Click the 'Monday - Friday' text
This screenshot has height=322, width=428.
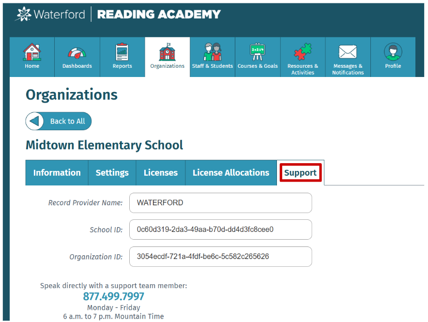pyautogui.click(x=114, y=307)
